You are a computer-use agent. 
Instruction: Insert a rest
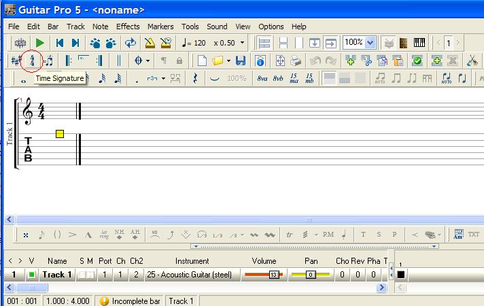(x=195, y=78)
